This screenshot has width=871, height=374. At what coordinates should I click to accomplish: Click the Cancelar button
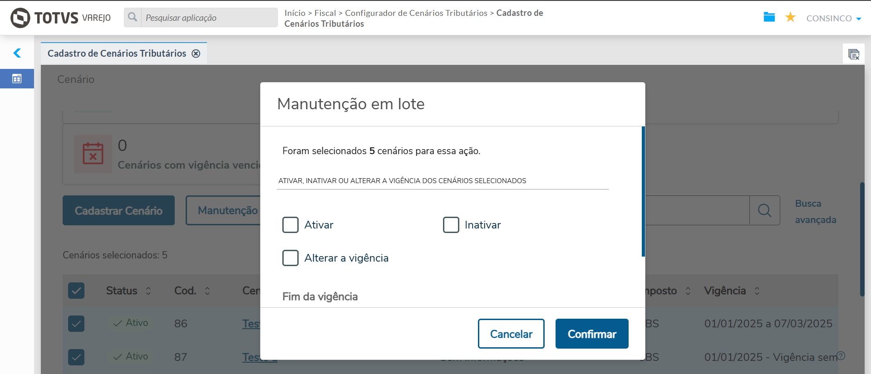click(x=511, y=334)
